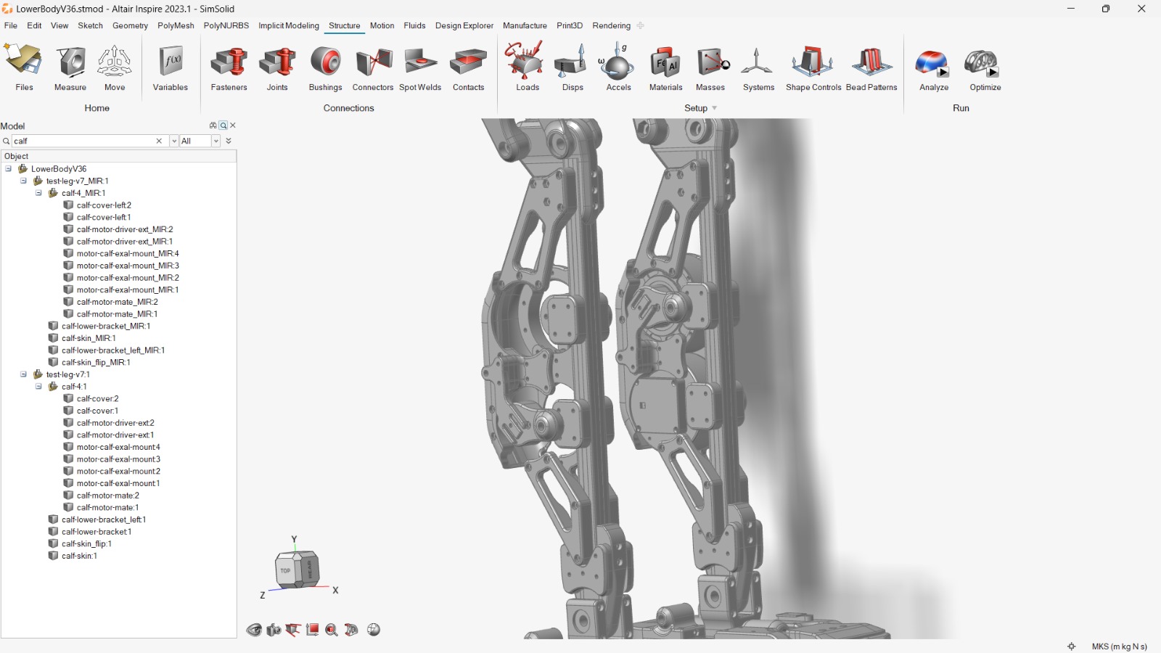Toggle the find binoculars icon in Model panel

click(x=213, y=126)
